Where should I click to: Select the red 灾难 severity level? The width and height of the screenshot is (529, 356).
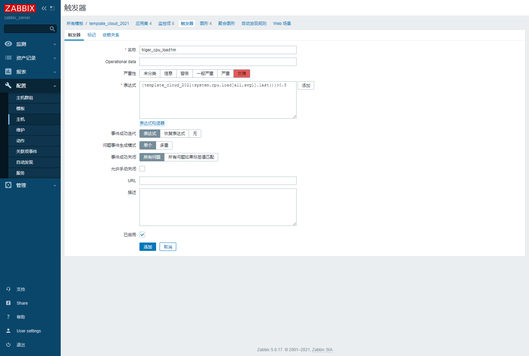pyautogui.click(x=242, y=74)
